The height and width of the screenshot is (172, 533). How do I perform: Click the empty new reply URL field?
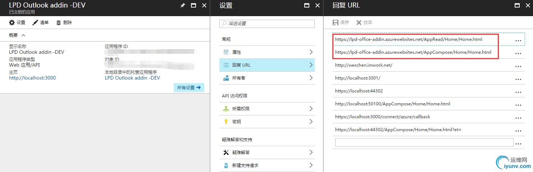[424, 142]
